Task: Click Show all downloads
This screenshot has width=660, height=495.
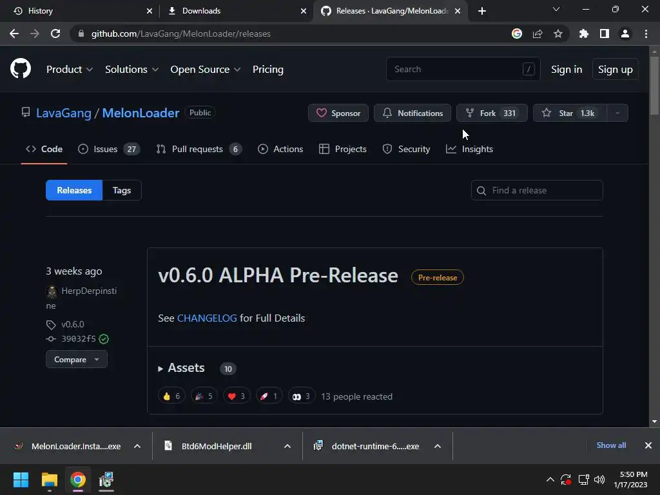Action: click(611, 445)
